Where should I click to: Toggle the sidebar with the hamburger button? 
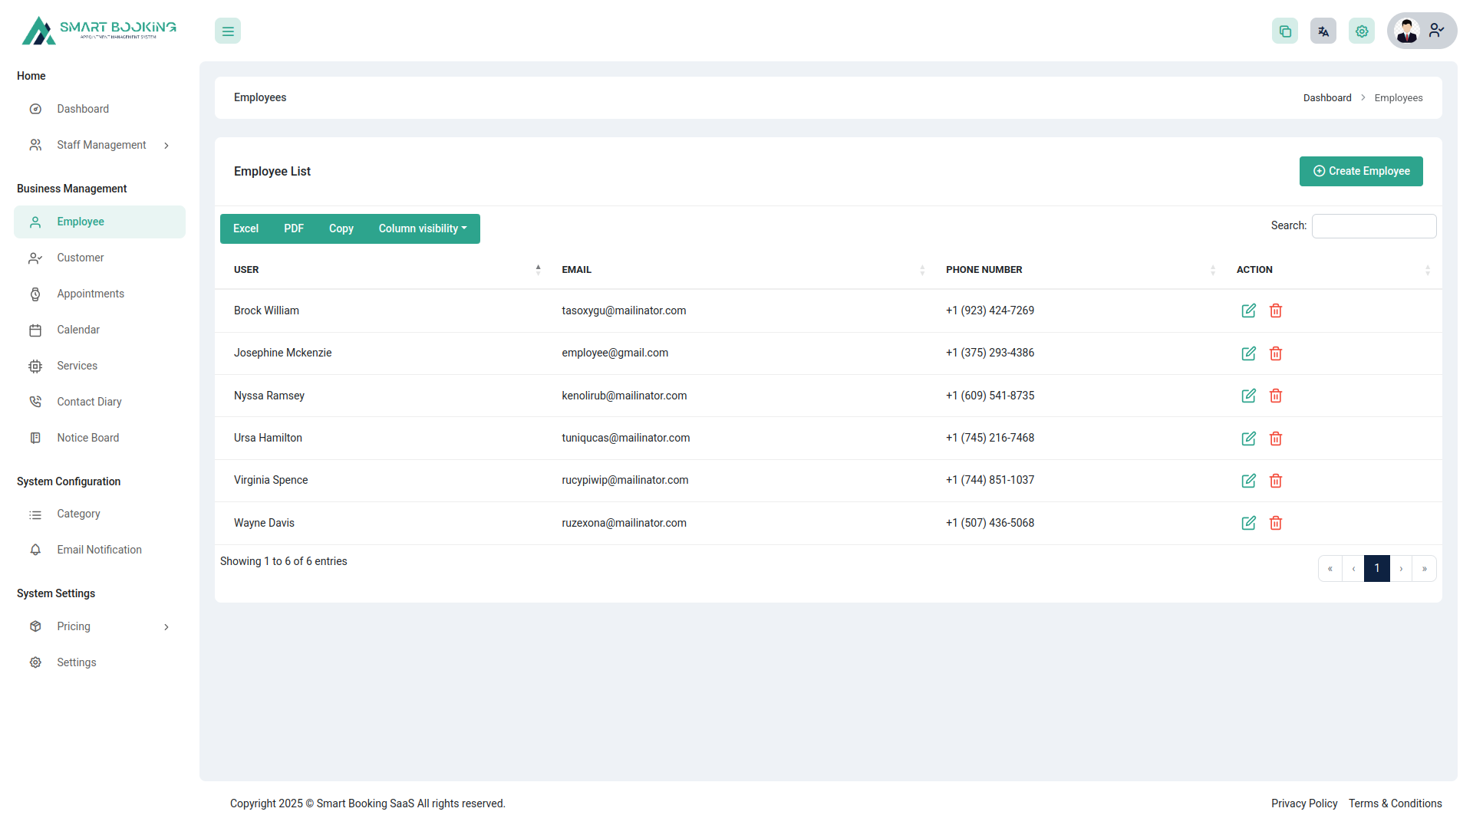pyautogui.click(x=227, y=31)
